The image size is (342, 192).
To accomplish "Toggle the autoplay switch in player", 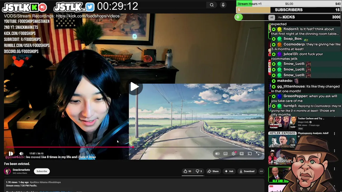I will [217, 154].
